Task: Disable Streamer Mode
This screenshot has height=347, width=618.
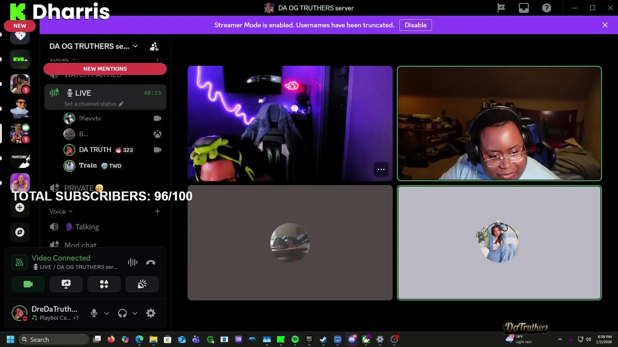Action: [x=415, y=25]
